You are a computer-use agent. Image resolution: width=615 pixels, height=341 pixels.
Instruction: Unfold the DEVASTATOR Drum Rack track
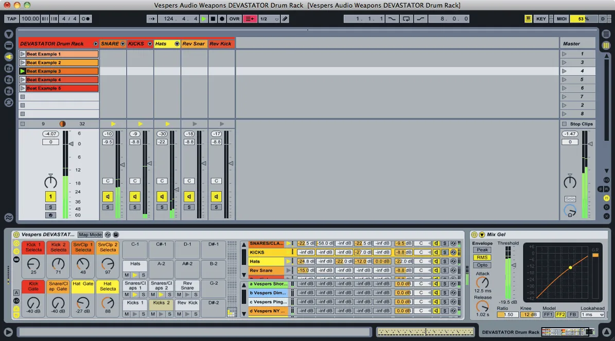coord(95,44)
